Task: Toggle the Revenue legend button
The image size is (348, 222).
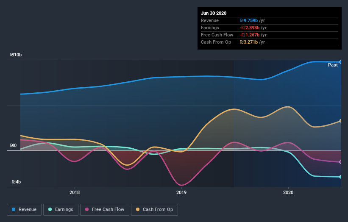Action: pyautogui.click(x=24, y=210)
